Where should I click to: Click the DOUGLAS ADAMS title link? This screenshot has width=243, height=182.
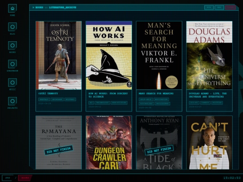(207, 95)
